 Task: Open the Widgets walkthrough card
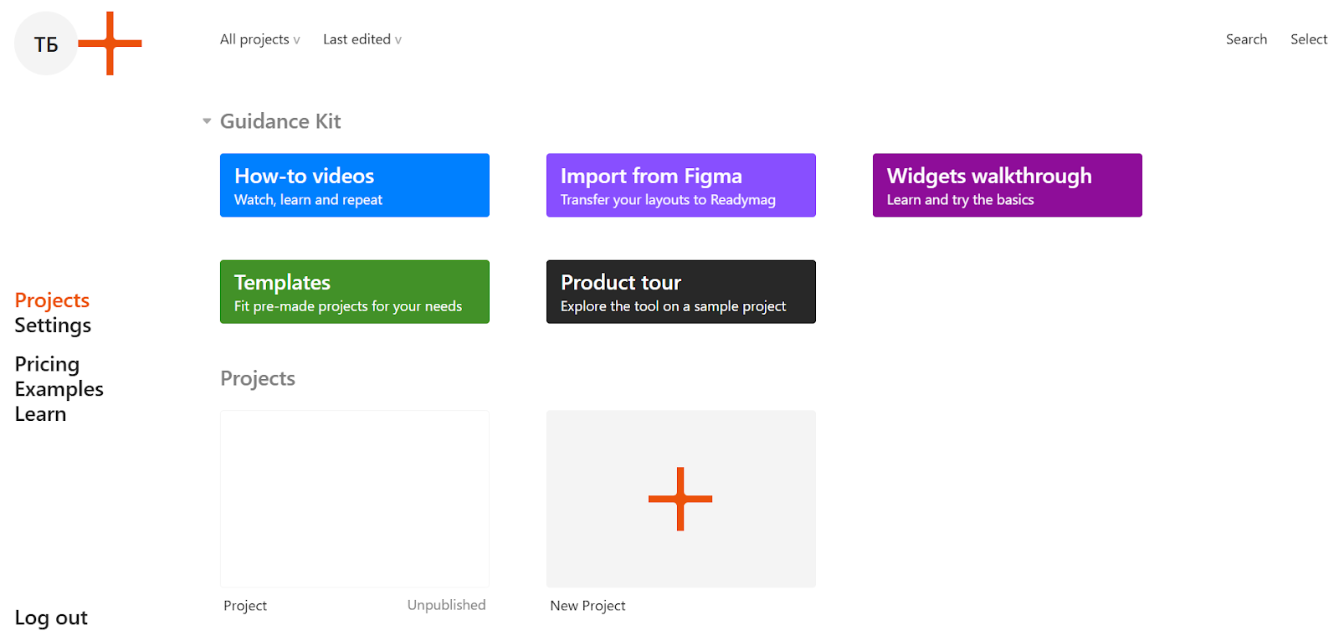coord(1007,185)
